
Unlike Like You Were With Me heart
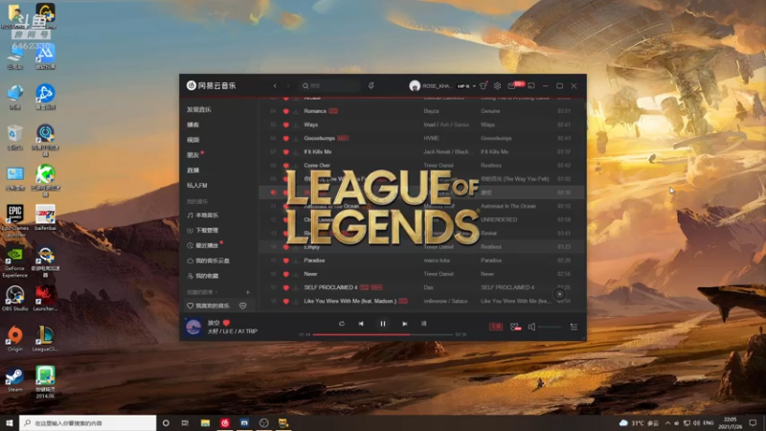(x=285, y=302)
